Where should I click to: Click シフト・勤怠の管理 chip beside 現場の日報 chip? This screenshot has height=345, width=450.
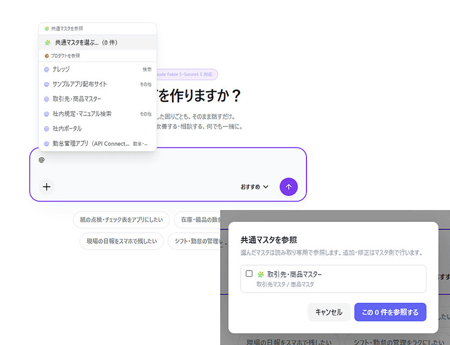tap(195, 241)
